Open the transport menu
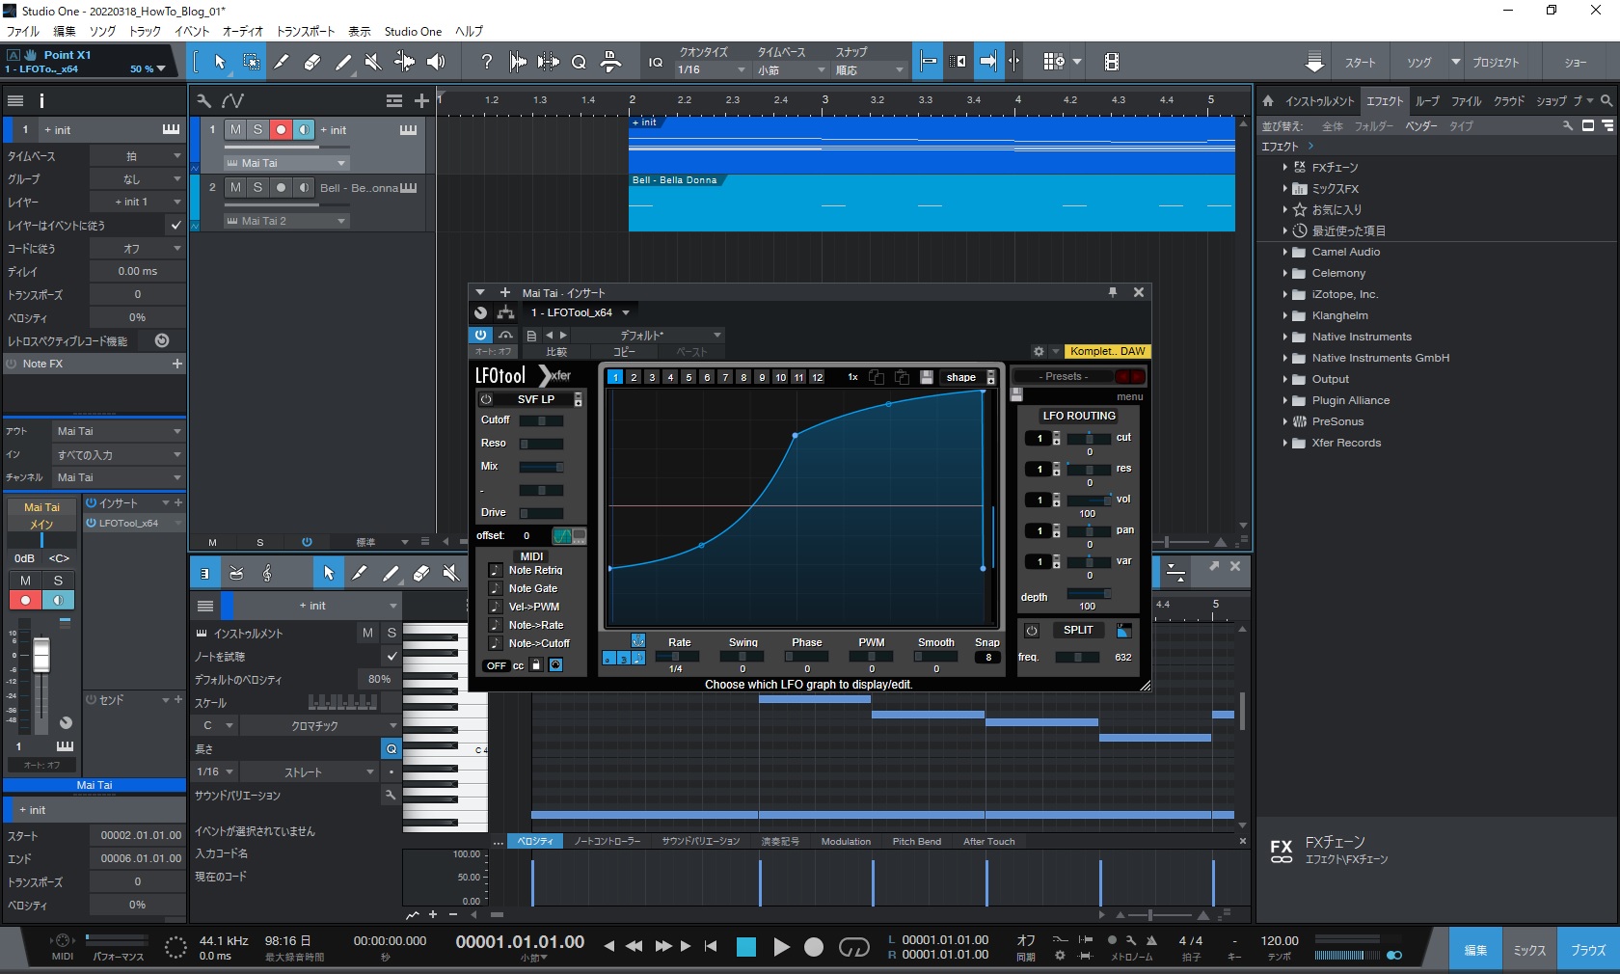1620x974 pixels. 306,31
